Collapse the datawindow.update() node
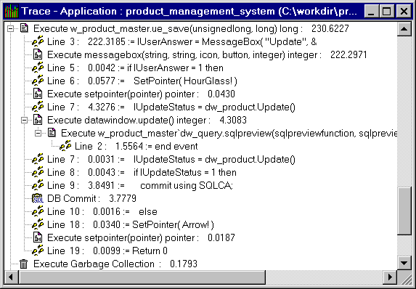This screenshot has width=416, height=289. (x=24, y=121)
